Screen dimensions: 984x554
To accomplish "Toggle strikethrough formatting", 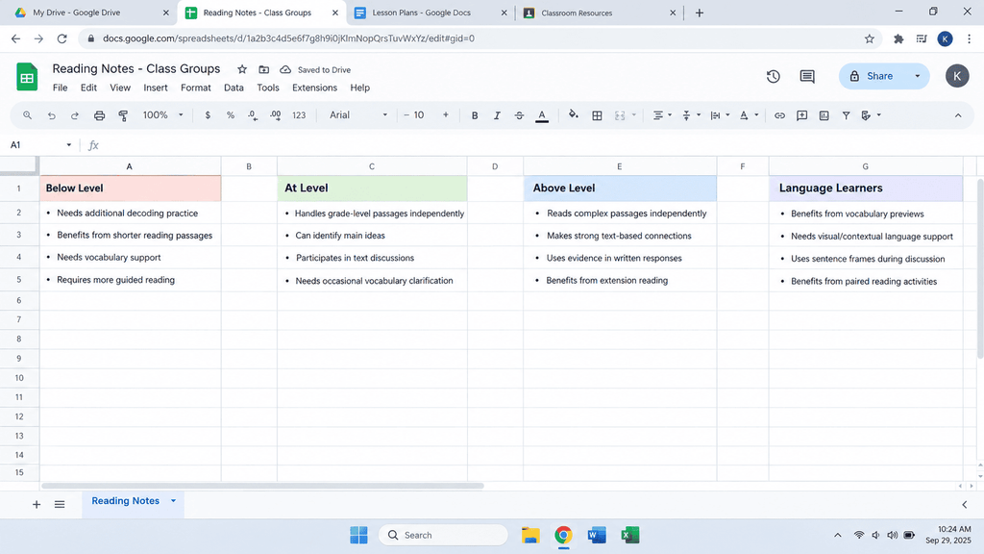I will tap(519, 115).
